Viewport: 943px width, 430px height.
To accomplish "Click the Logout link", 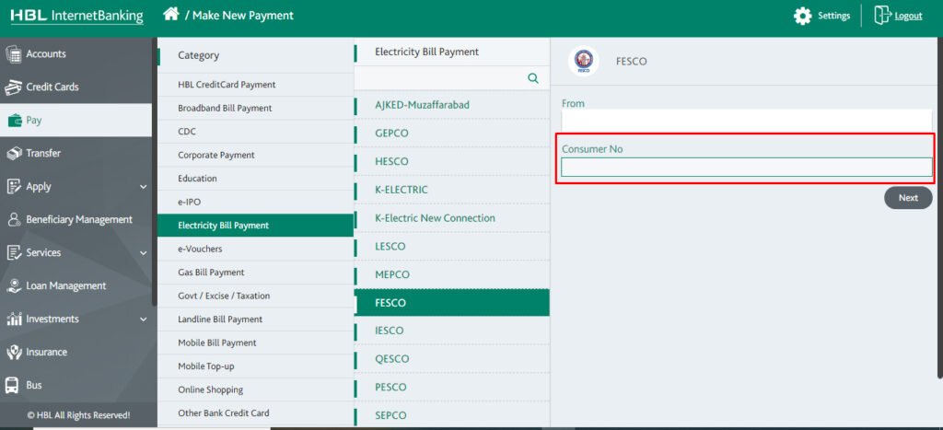I will tap(908, 17).
